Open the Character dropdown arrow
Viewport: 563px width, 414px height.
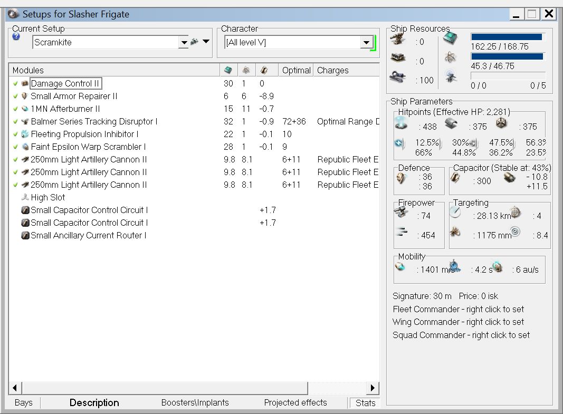pos(366,42)
